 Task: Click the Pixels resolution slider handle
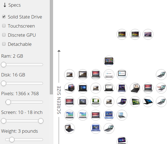(x=8, y=102)
